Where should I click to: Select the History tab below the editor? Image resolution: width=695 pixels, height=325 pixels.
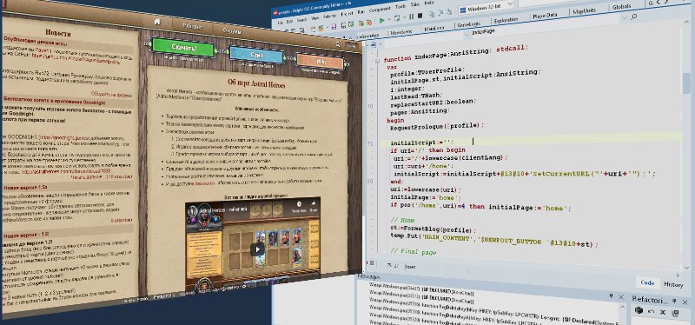coord(674,284)
